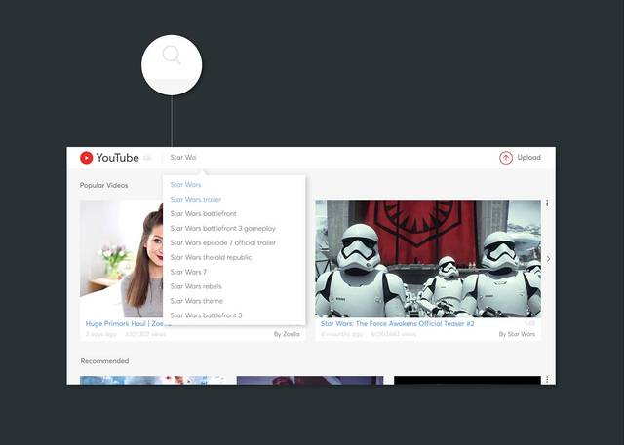Open "Star Wars: The Force Awakens Official Teaser #2" title

tap(397, 324)
